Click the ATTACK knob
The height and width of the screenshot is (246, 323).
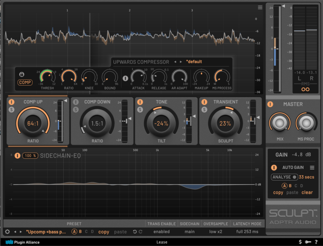[138, 77]
